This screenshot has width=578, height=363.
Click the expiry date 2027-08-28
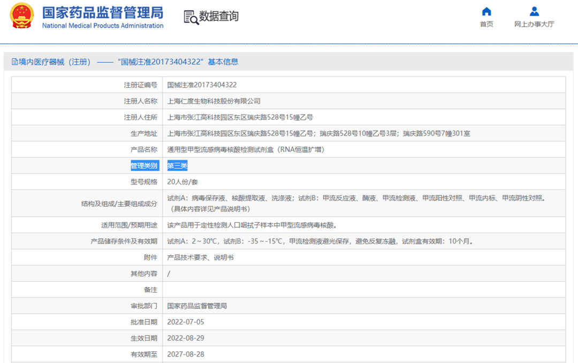click(185, 354)
